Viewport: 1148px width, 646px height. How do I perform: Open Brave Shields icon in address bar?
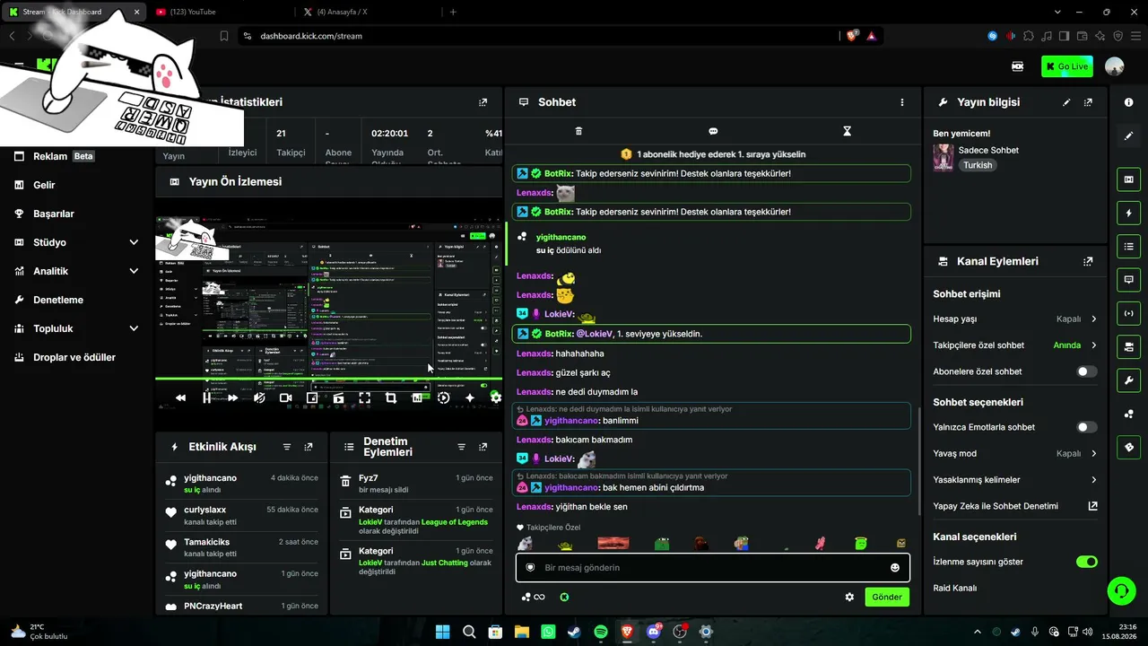tap(852, 36)
